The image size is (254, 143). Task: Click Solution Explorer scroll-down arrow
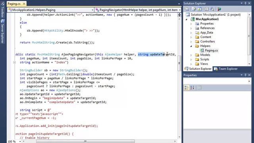249,64
